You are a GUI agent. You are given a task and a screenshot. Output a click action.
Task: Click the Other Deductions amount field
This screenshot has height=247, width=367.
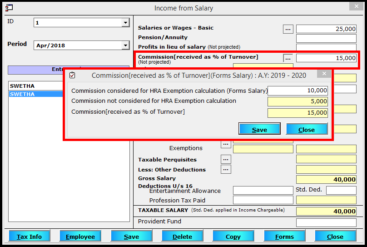pos(326,169)
